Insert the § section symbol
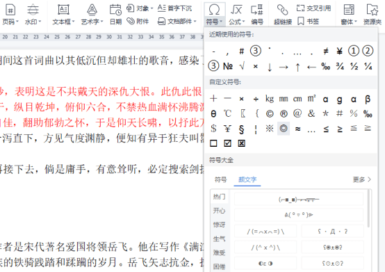 coord(241,129)
